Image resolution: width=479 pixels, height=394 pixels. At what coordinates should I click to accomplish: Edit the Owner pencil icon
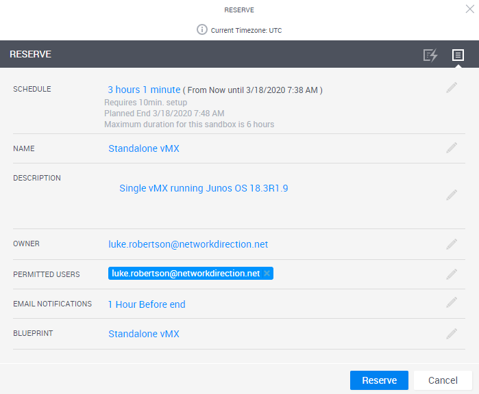click(452, 244)
